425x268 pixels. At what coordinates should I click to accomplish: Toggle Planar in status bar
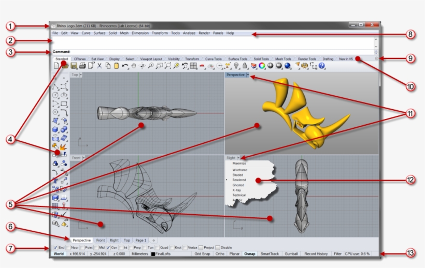pos(234,254)
